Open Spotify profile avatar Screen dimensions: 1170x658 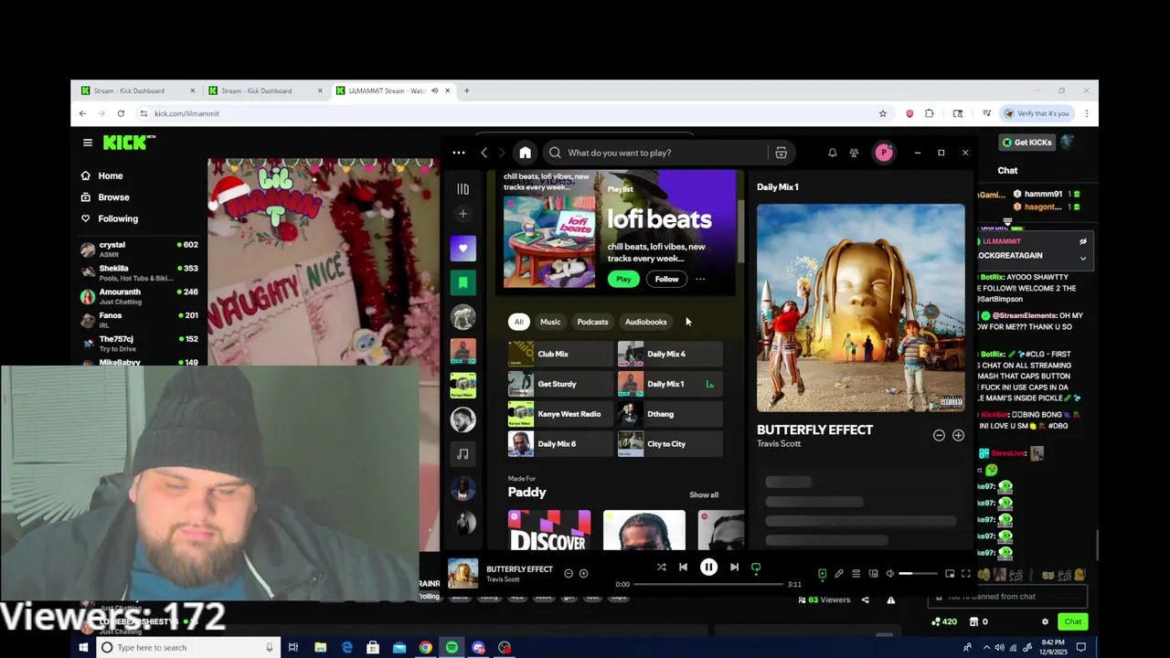point(884,153)
